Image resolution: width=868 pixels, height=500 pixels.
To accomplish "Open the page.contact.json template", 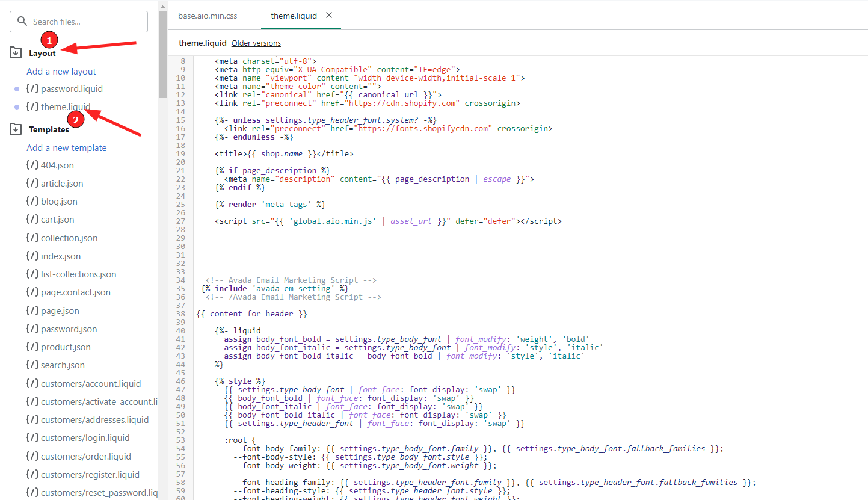I will [76, 292].
